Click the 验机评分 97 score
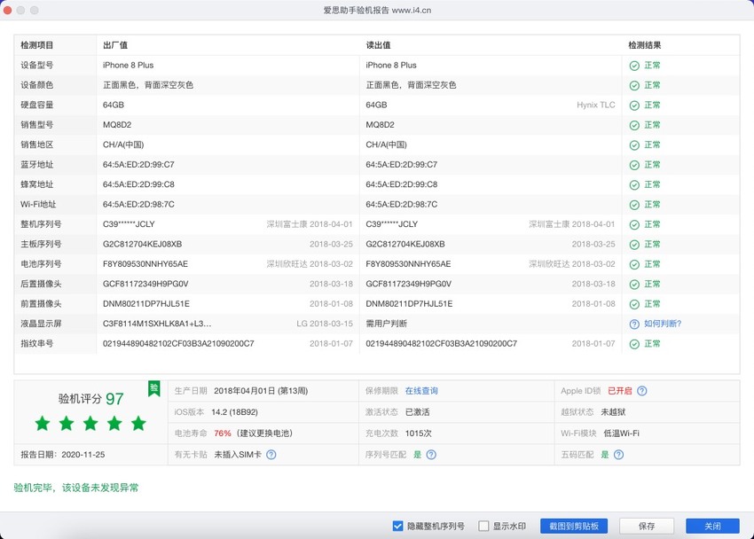The image size is (754, 539). [x=90, y=399]
